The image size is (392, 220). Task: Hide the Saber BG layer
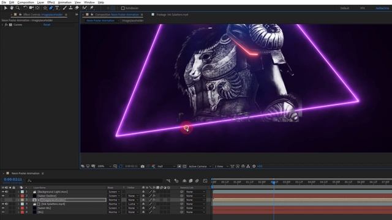pos(3,208)
